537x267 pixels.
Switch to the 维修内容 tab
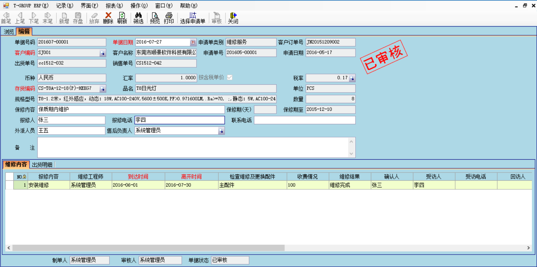(16, 164)
